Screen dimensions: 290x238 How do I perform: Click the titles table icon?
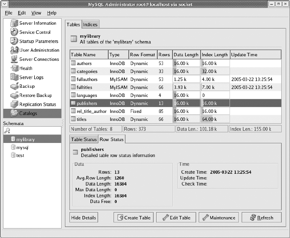73,119
